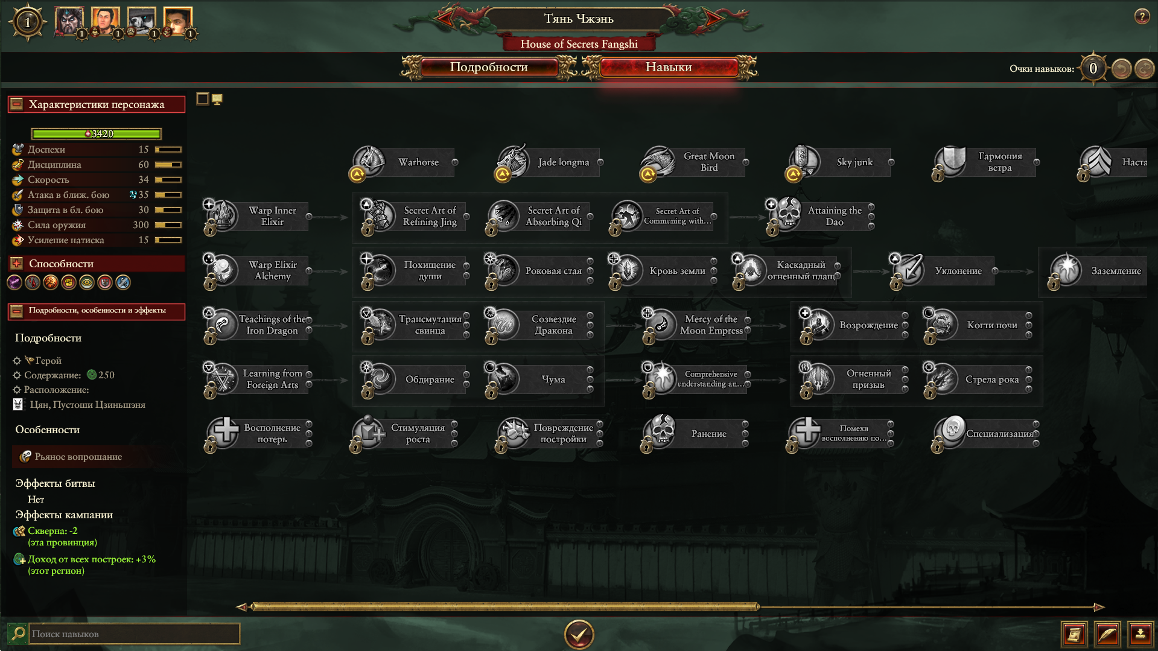The height and width of the screenshot is (651, 1158).
Task: Collapse Подробности, особенности и эффекты section
Action: 17,311
